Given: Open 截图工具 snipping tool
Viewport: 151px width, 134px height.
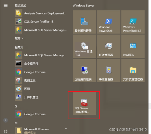Looking at the screenshot, I should (x=41, y=80).
